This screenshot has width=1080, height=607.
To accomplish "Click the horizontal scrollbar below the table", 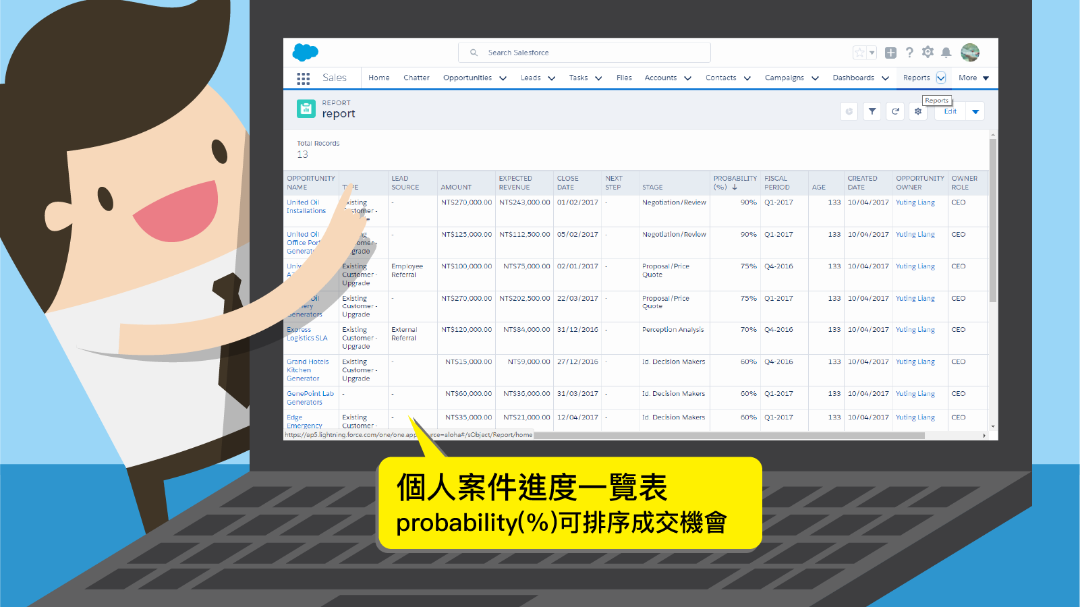I will (x=729, y=436).
